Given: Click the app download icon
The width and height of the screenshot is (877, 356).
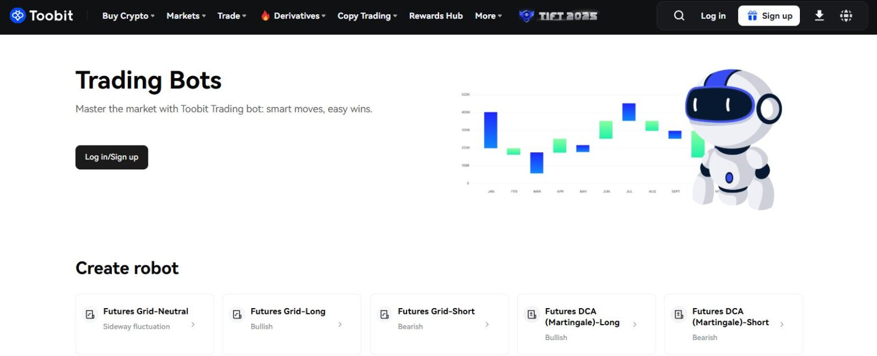Looking at the screenshot, I should [x=819, y=15].
